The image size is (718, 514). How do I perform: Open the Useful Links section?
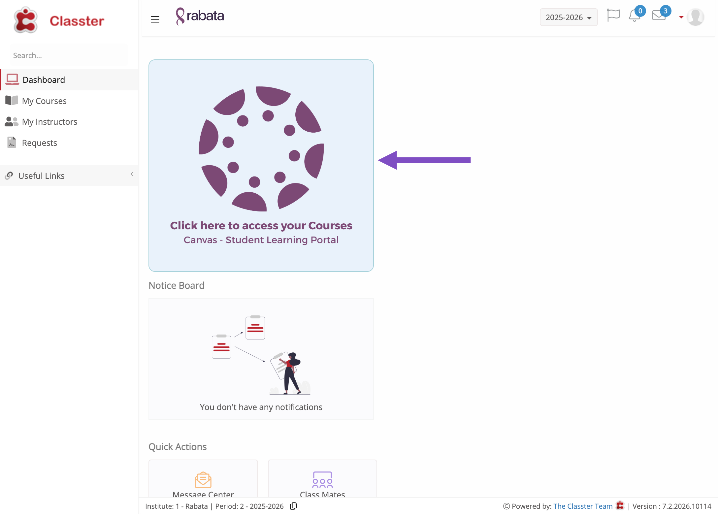tap(69, 176)
